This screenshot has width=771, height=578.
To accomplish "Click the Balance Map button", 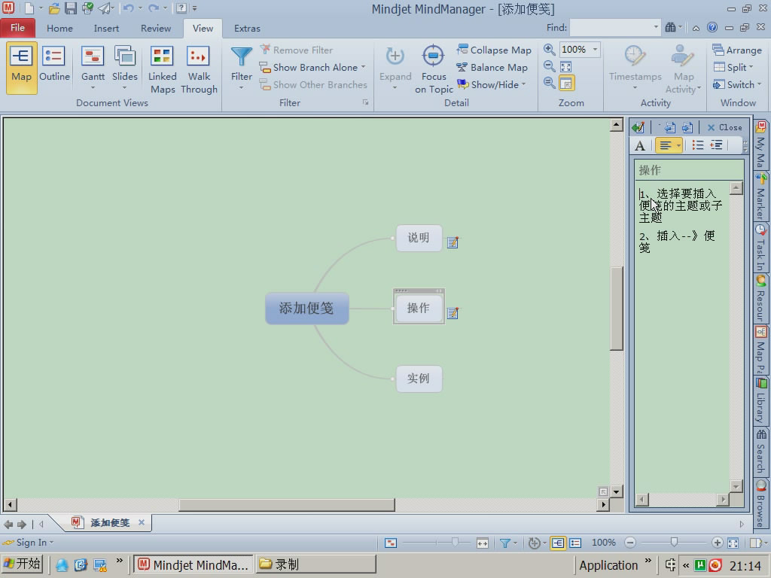I will (492, 67).
